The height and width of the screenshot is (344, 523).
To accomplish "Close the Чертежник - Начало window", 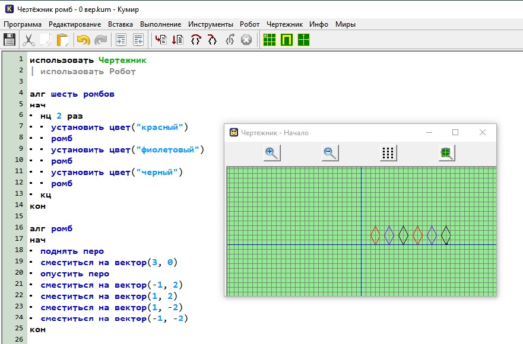I will tap(482, 132).
